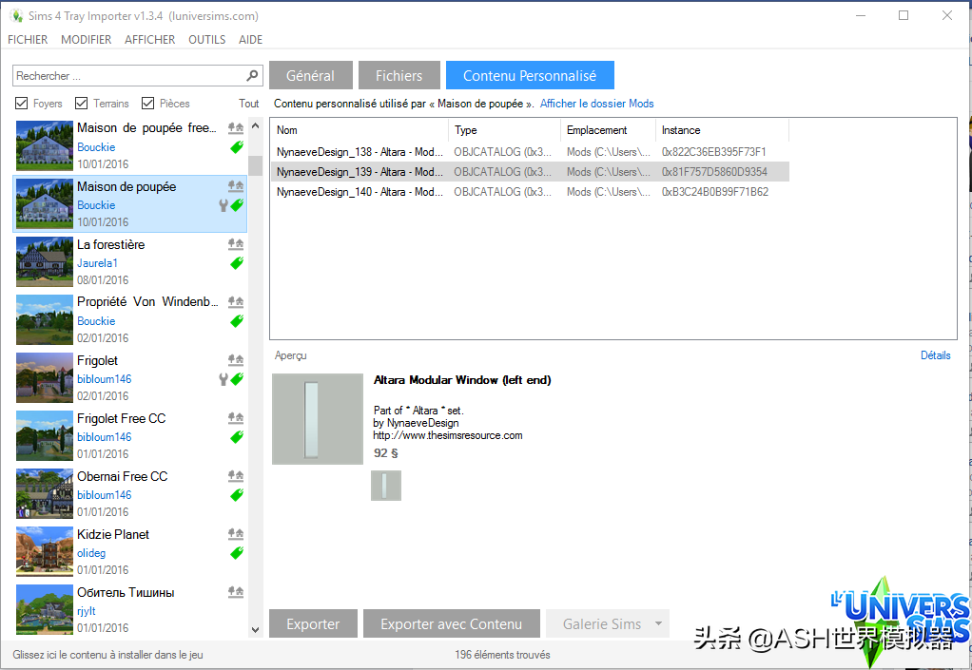Open creator link olideg

point(91,553)
